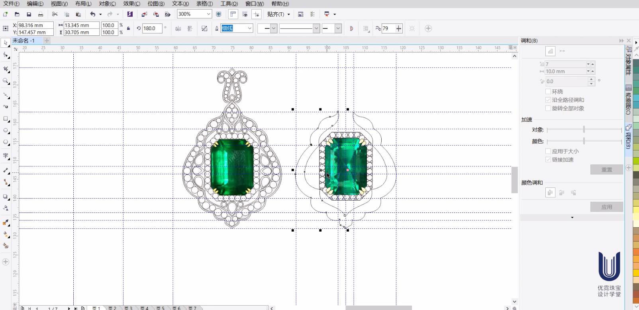
Task: Go to page tab 页 2
Action: coord(113,308)
